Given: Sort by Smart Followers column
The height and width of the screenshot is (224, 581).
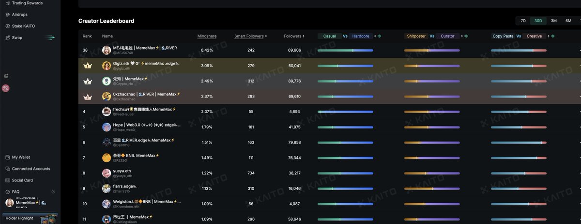Looking at the screenshot, I should click(250, 36).
